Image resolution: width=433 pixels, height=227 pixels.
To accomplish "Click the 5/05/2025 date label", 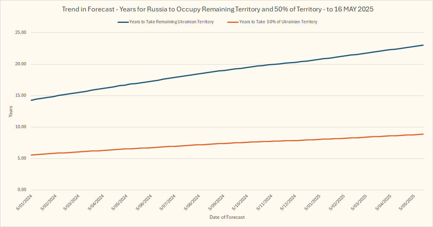I will point(408,203).
